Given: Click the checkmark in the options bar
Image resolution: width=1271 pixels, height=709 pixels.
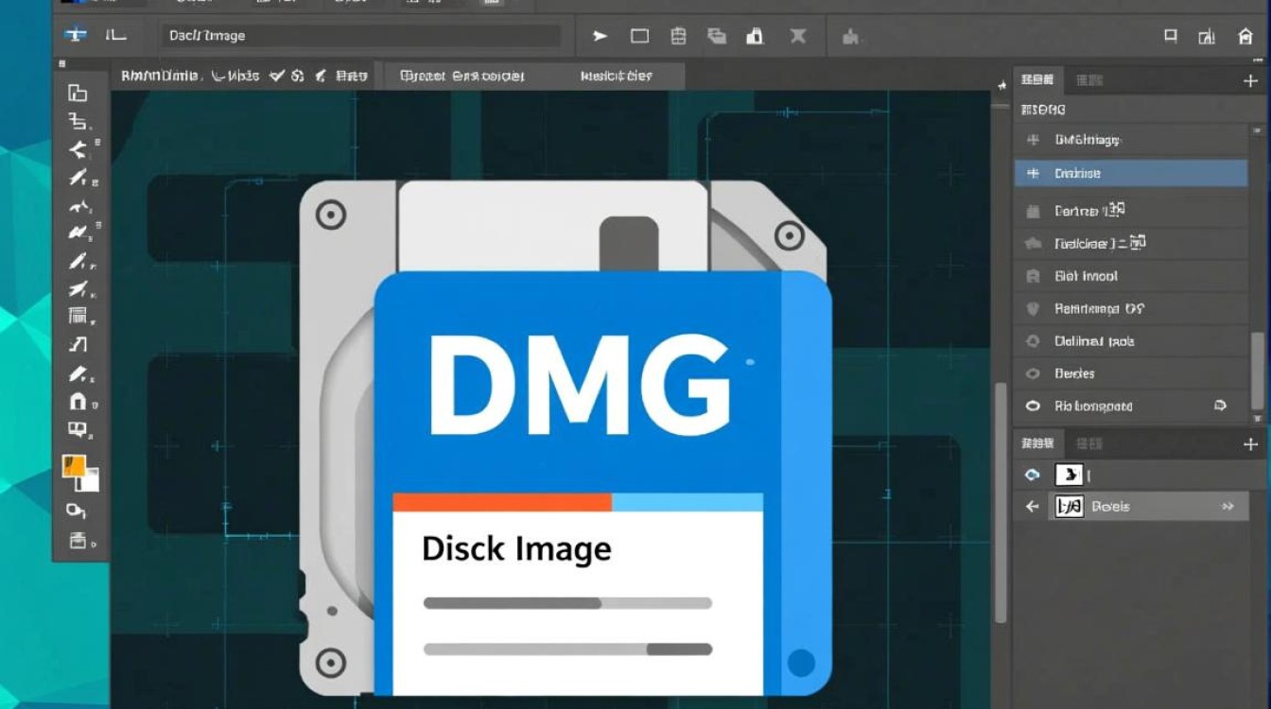Looking at the screenshot, I should (276, 76).
